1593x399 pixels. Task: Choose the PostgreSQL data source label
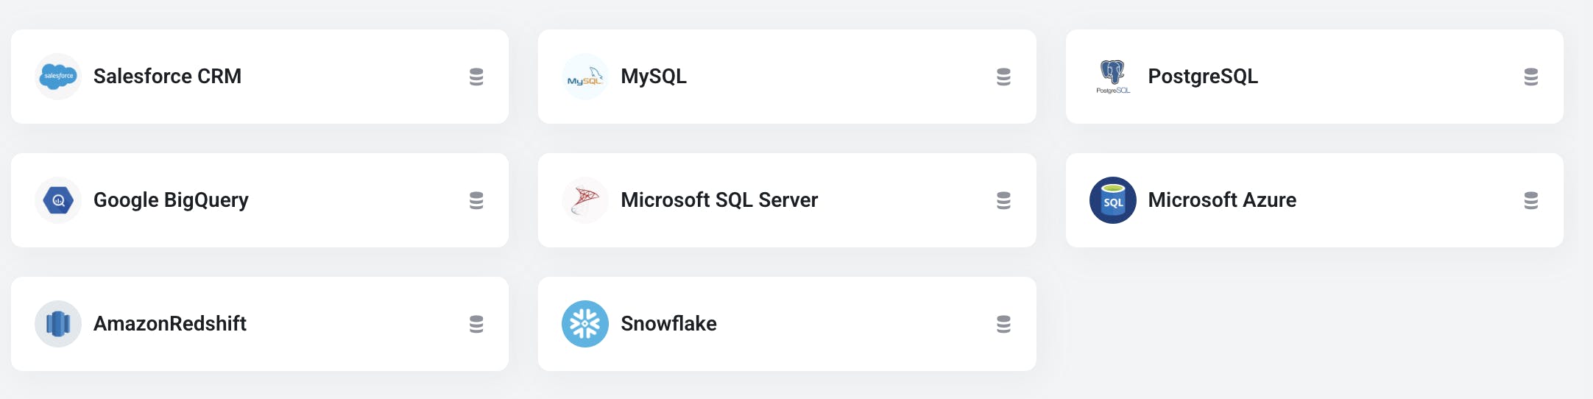1203,77
